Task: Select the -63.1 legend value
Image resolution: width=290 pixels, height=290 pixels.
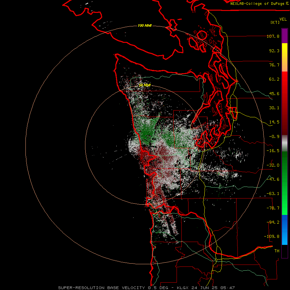Action: coord(273,194)
